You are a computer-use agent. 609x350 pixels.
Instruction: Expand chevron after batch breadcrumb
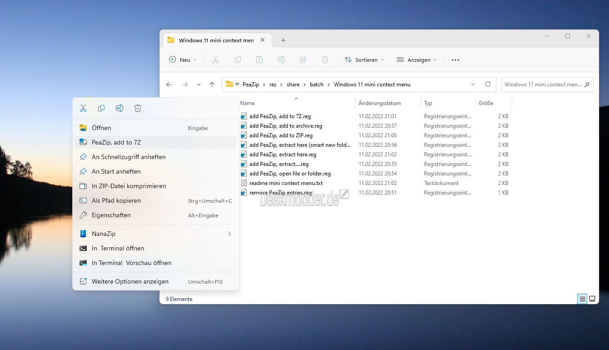(329, 85)
